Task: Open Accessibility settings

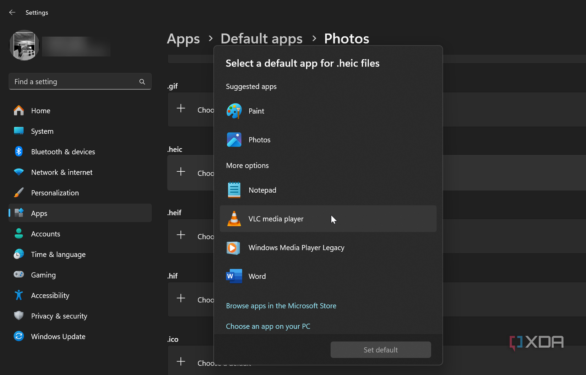Action: 50,295
